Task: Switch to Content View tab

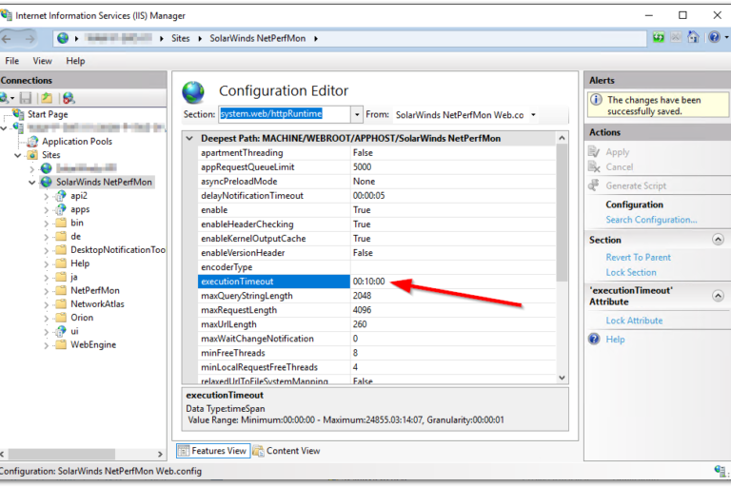Action: [x=287, y=451]
